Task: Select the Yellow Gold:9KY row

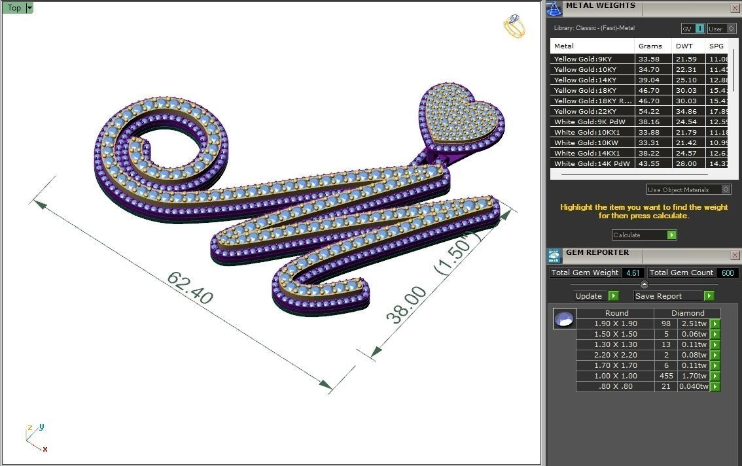Action: coord(639,59)
